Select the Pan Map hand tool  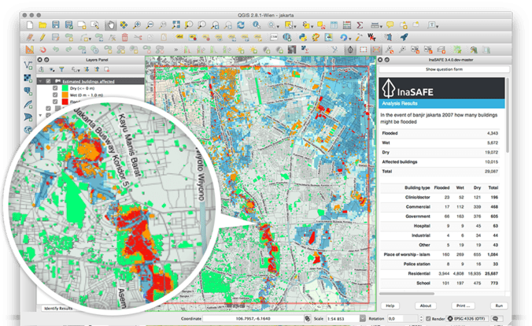coord(113,25)
